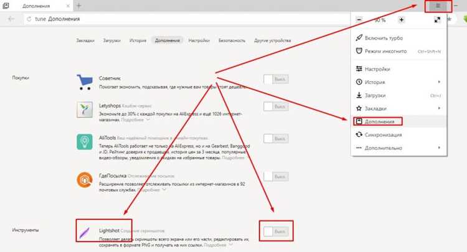This screenshot has height=252, width=467.
Task: Close the Дополнения tab
Action: tap(68, 6)
